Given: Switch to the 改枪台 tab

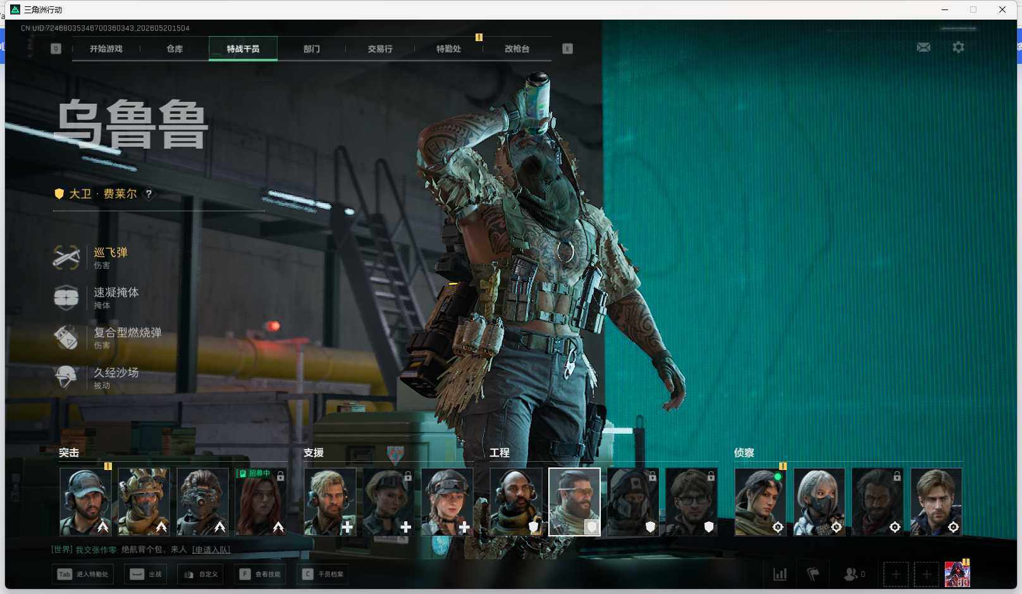Looking at the screenshot, I should pos(517,49).
